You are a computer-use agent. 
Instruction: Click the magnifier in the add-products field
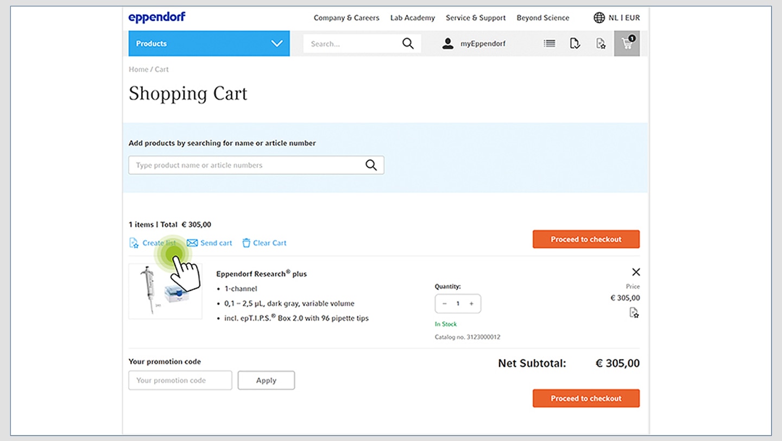pyautogui.click(x=371, y=165)
